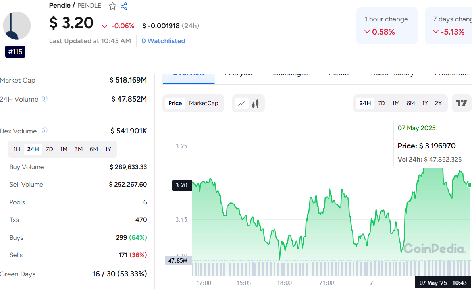Select 1Y chart time range
This screenshot has height=289, width=472.
point(425,103)
